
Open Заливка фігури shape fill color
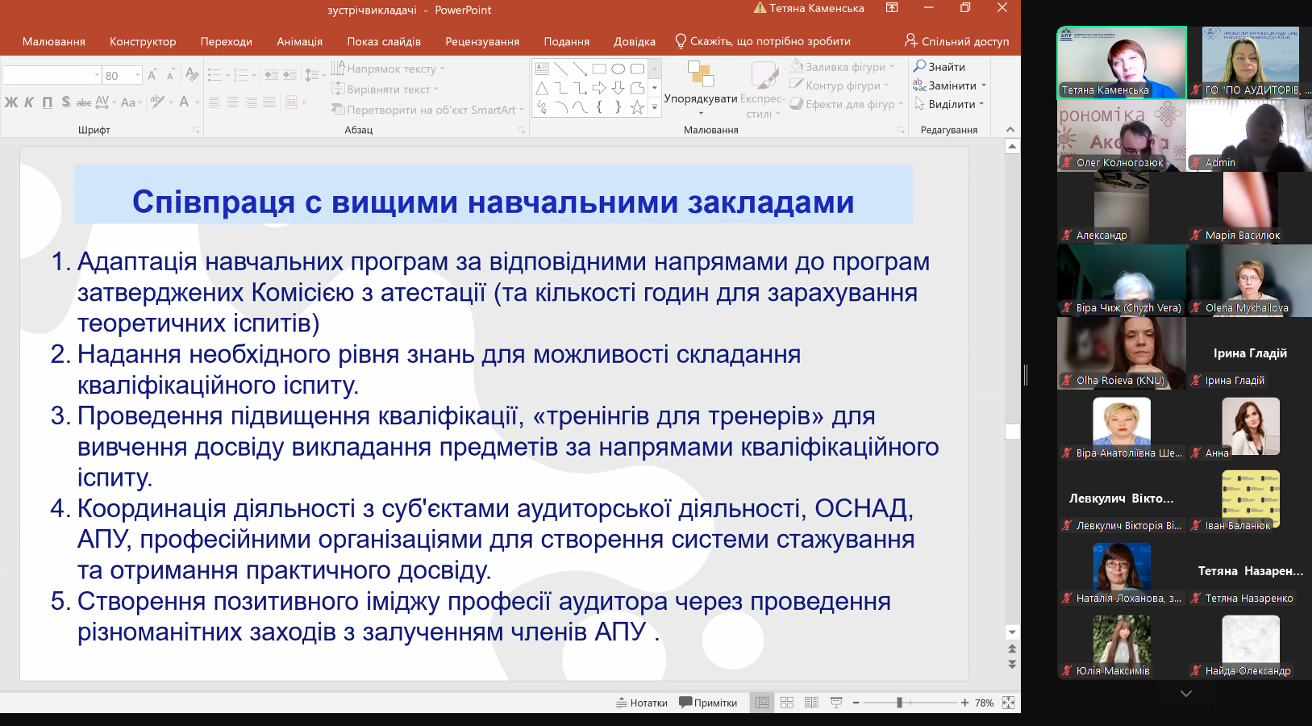843,66
